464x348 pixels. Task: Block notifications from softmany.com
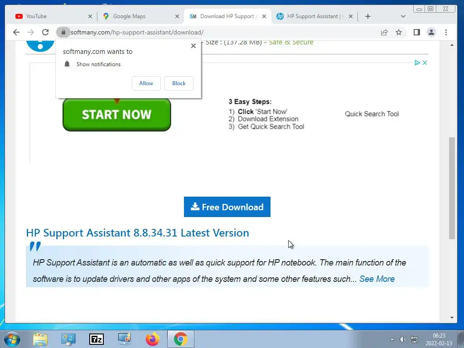(x=179, y=83)
